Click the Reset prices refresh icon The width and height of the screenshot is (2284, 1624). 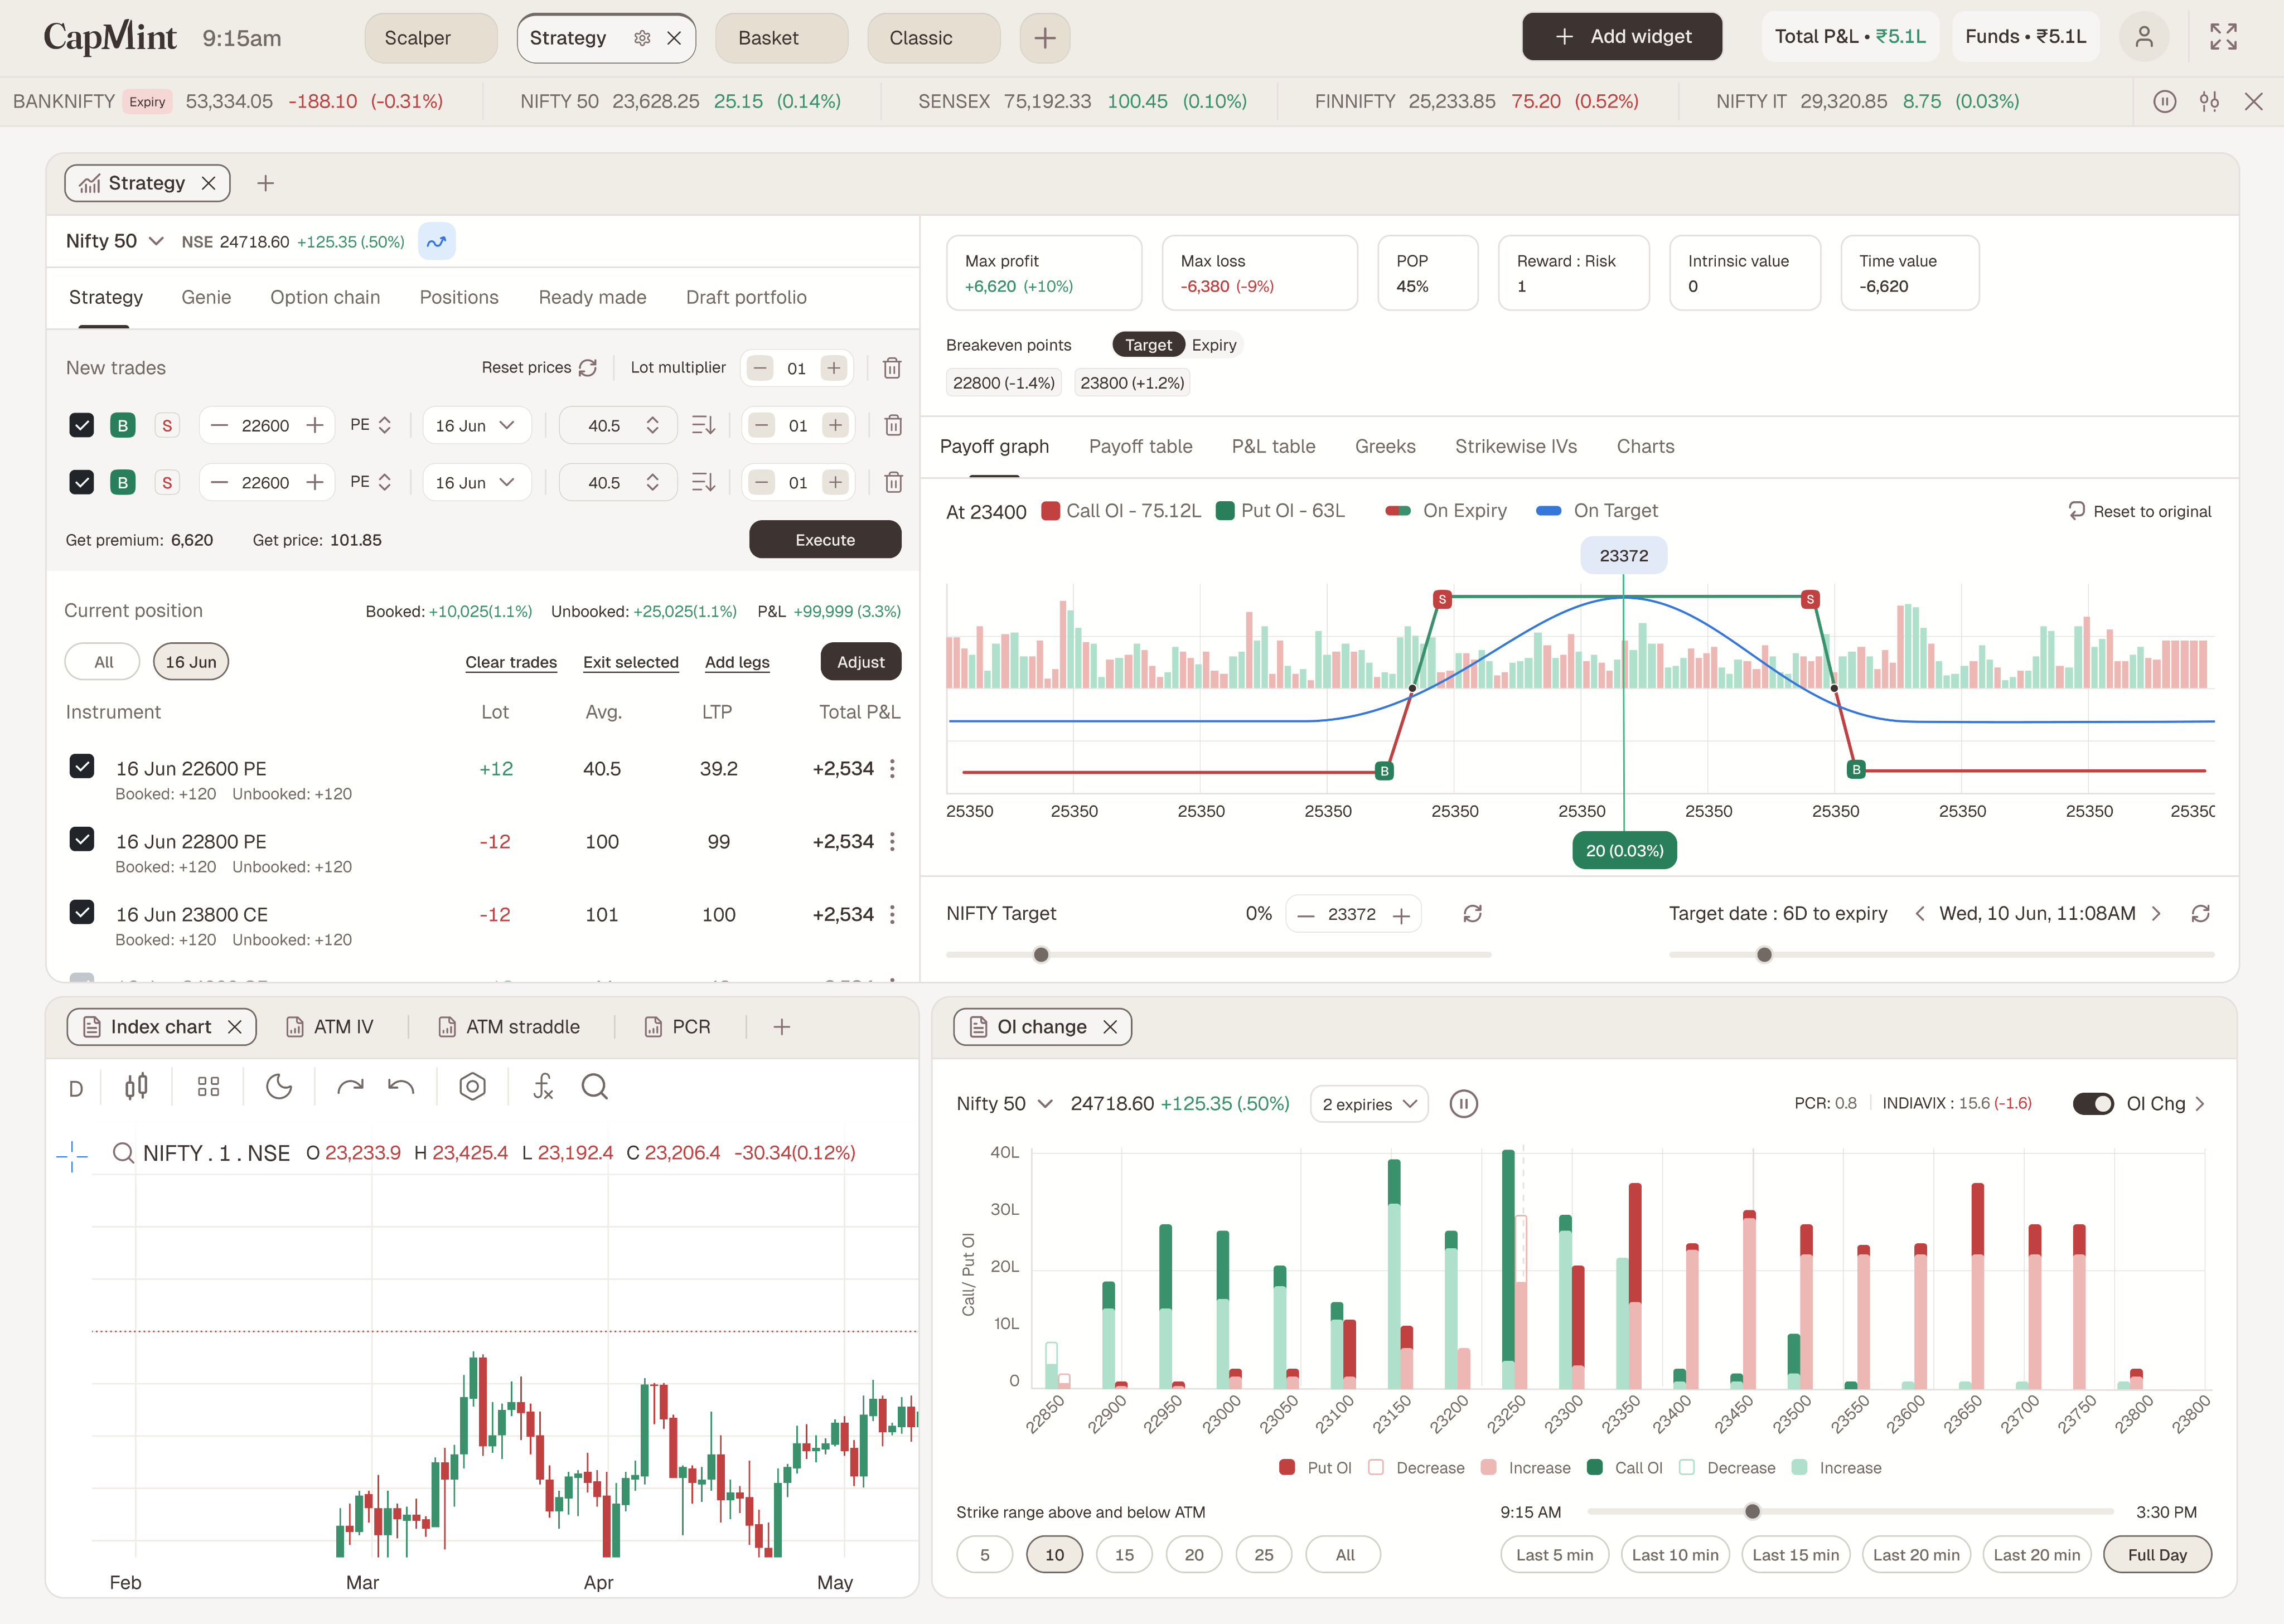coord(588,368)
